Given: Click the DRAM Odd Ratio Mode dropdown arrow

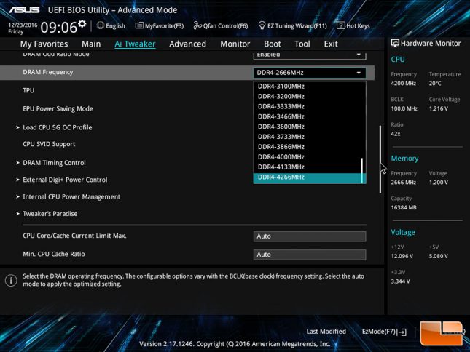Looking at the screenshot, I should pos(359,55).
